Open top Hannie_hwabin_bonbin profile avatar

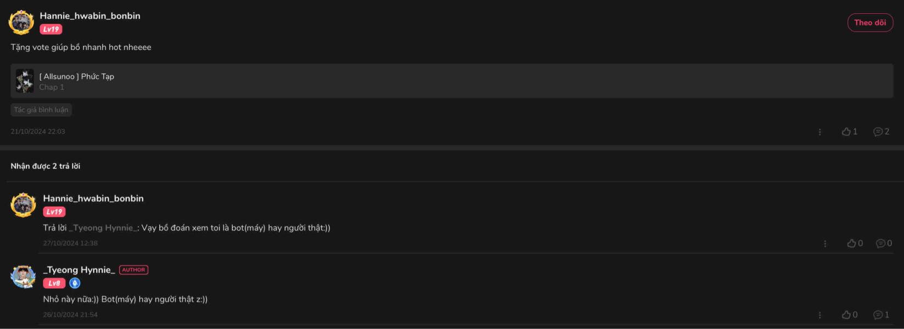click(x=21, y=22)
